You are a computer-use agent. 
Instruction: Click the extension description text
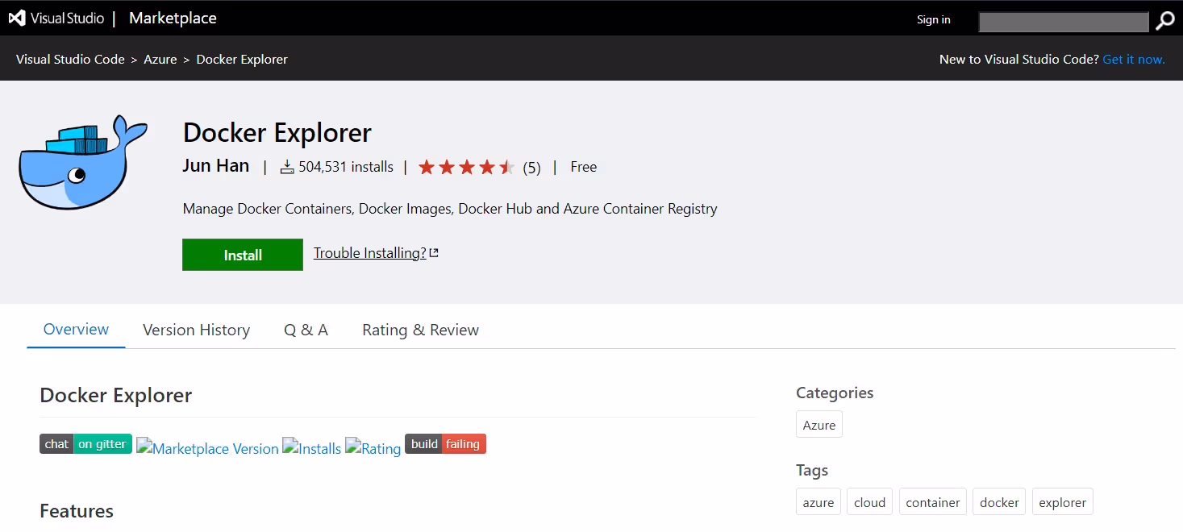tap(450, 209)
